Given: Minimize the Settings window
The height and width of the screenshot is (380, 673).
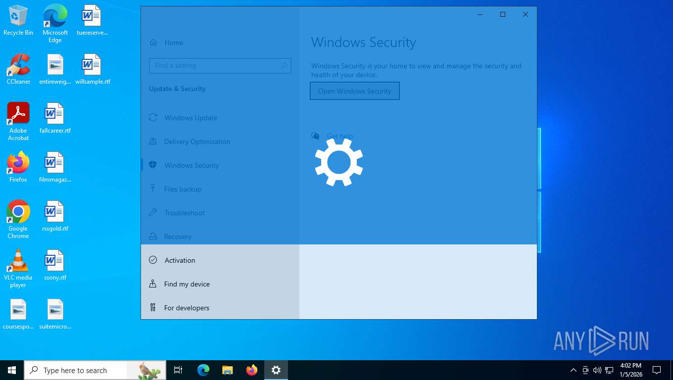Looking at the screenshot, I should [x=480, y=14].
